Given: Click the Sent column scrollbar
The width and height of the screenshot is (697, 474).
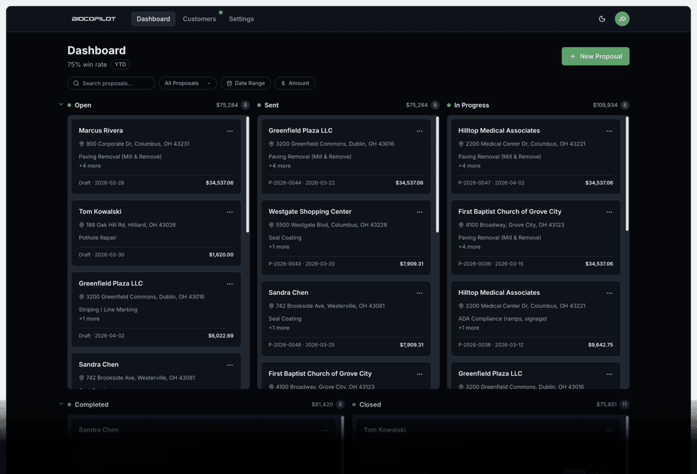Looking at the screenshot, I should (438, 174).
